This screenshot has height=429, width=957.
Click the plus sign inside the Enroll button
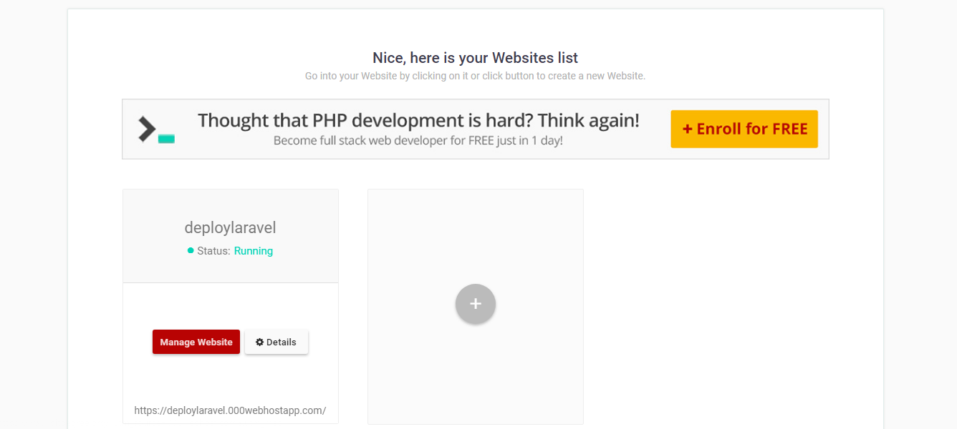pos(688,129)
